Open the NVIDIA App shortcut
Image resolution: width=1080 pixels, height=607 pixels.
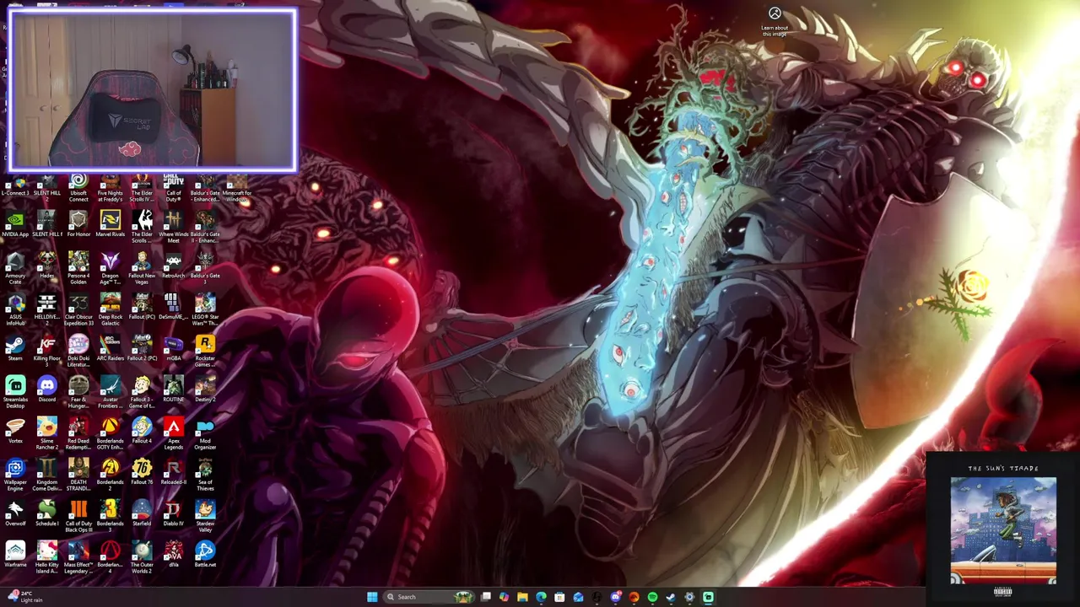(x=15, y=225)
